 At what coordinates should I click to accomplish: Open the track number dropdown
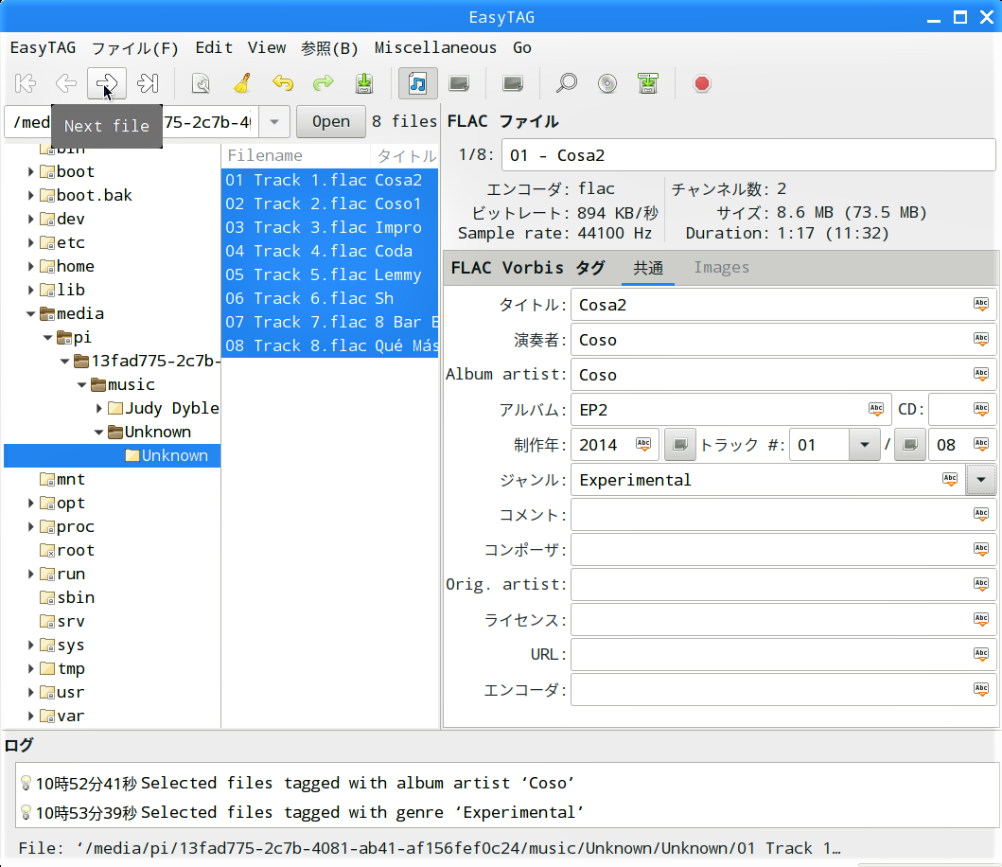coord(865,444)
